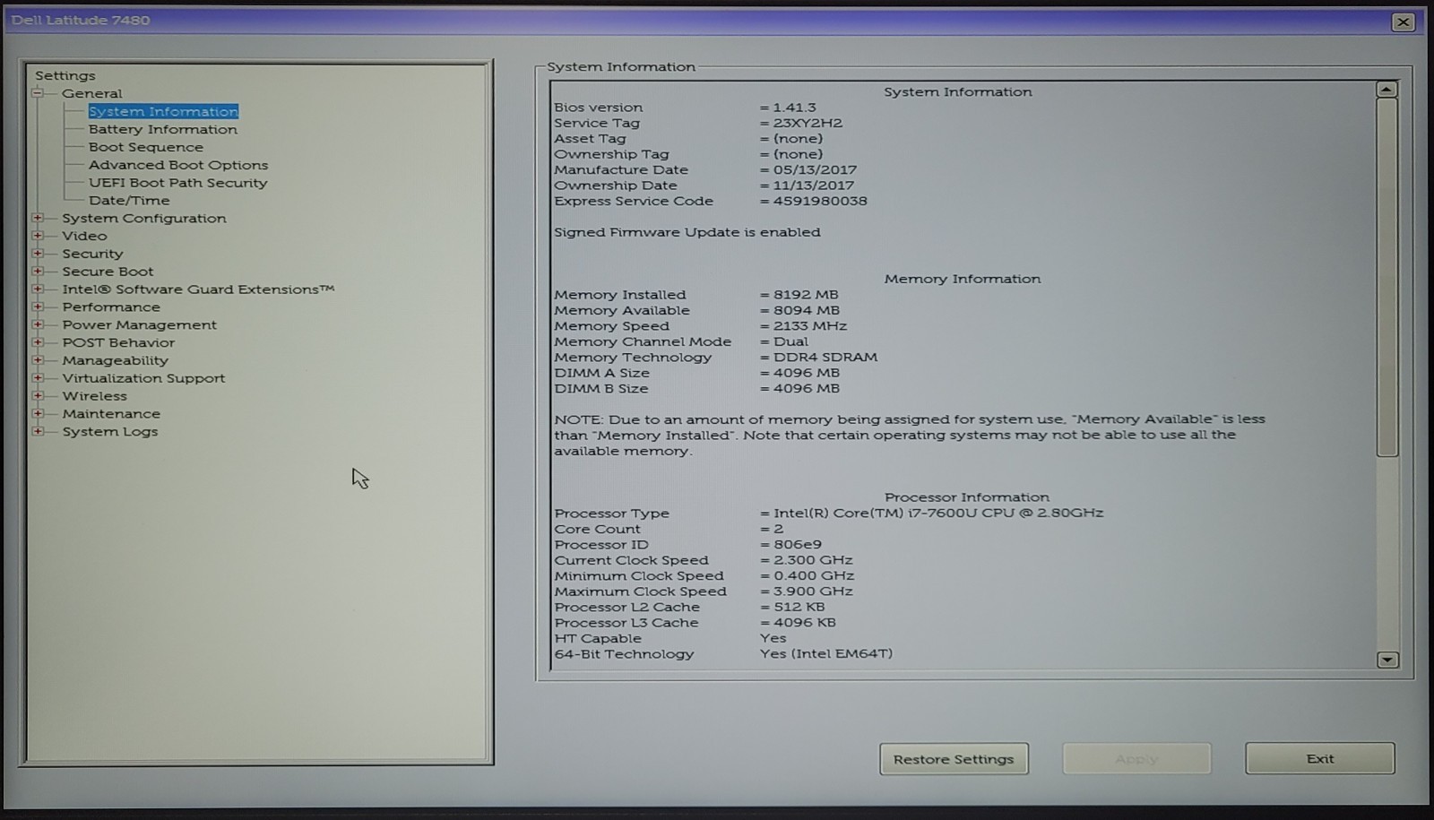Image resolution: width=1434 pixels, height=820 pixels.
Task: Click 64-Bit Technology Intel EM64T value
Action: [x=826, y=654]
